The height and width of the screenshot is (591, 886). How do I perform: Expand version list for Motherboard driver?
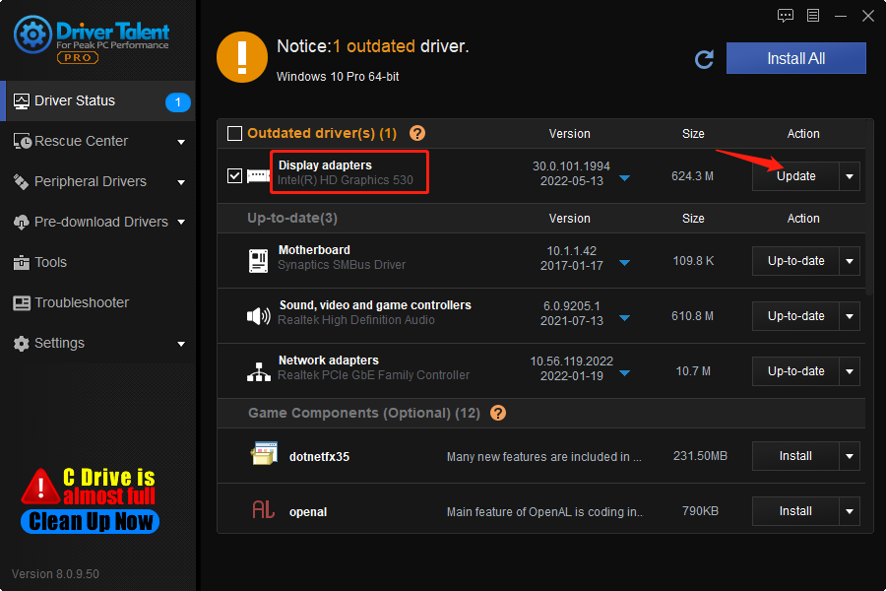pyautogui.click(x=624, y=263)
